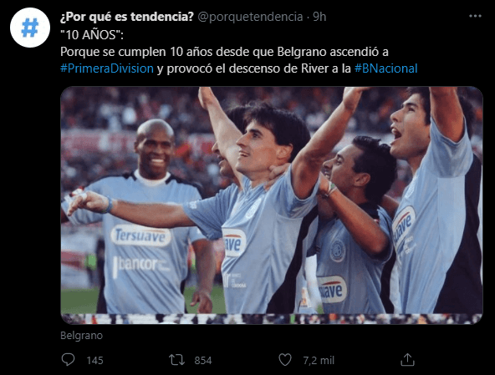The image size is (495, 375).
Task: Click the reply speech bubble icon
Action: pyautogui.click(x=68, y=359)
